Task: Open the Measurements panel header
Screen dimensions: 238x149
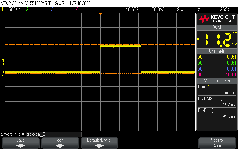Action: coord(217,81)
